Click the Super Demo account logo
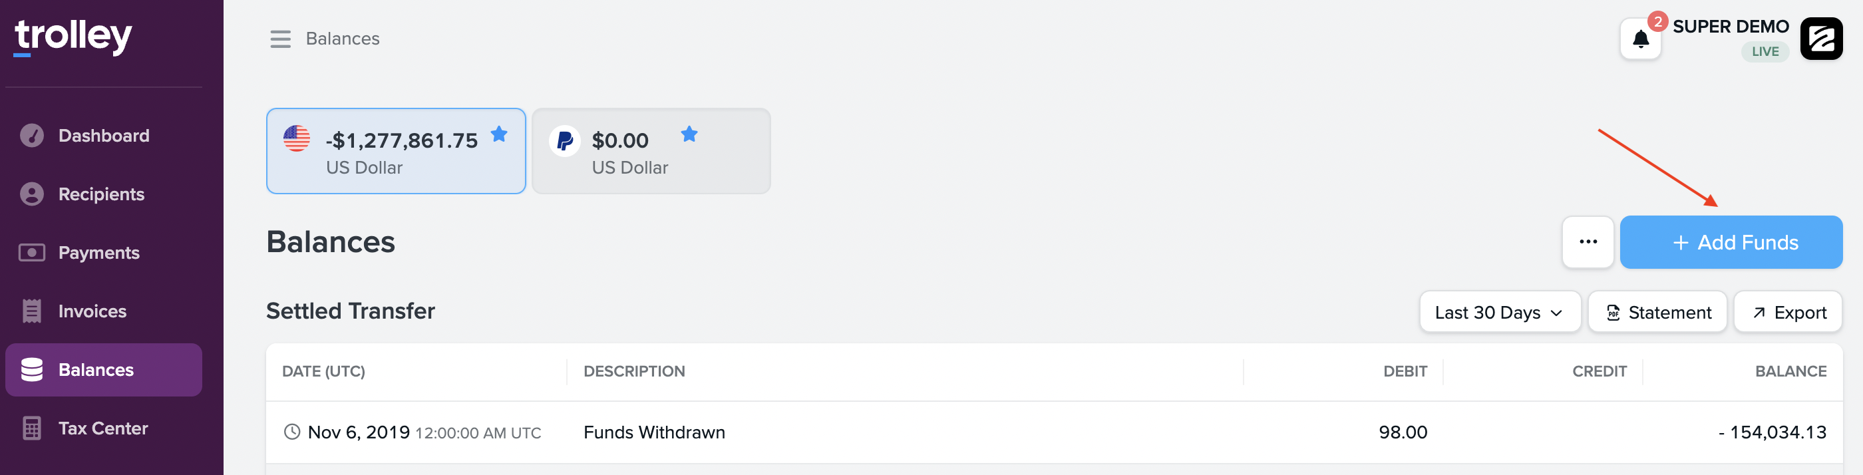Screen dimensions: 1863x475 click(x=1820, y=39)
